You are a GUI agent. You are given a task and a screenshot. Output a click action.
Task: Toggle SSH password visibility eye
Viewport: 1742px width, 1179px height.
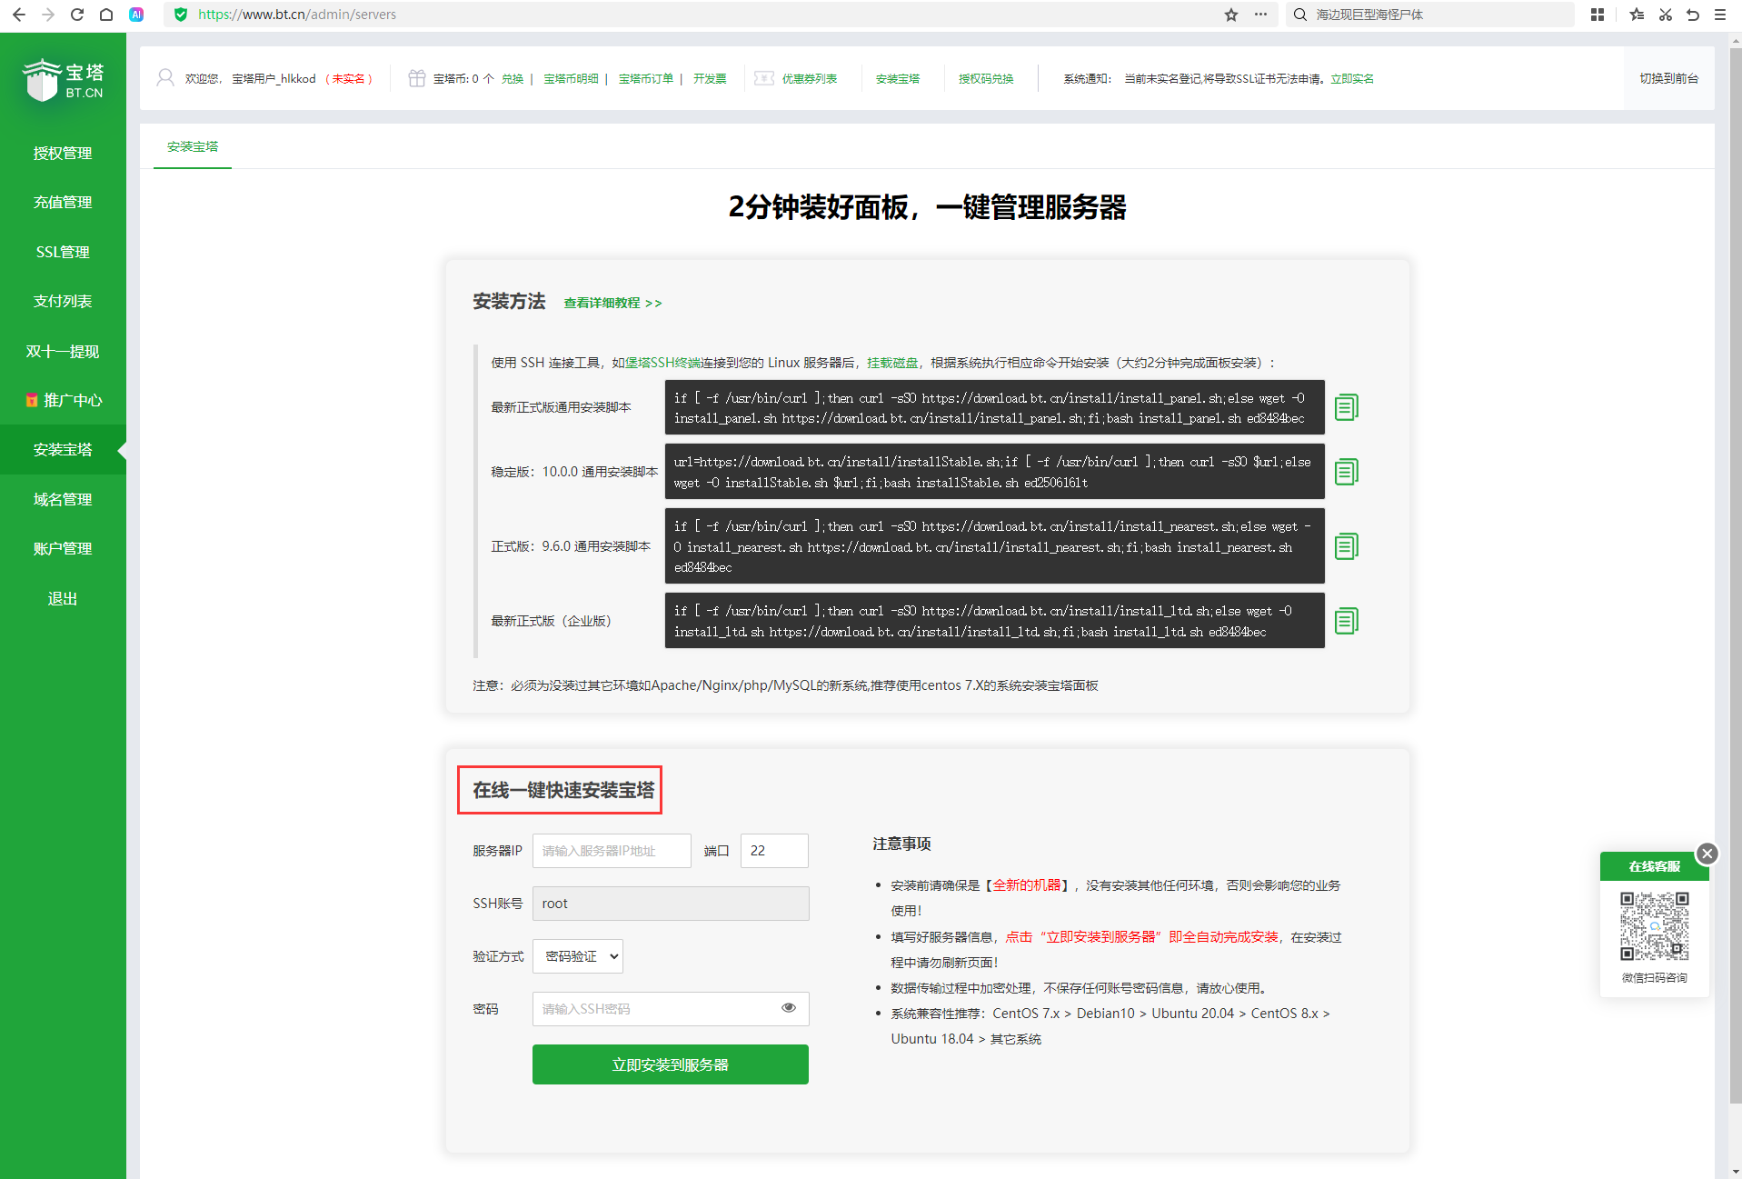(x=788, y=1008)
